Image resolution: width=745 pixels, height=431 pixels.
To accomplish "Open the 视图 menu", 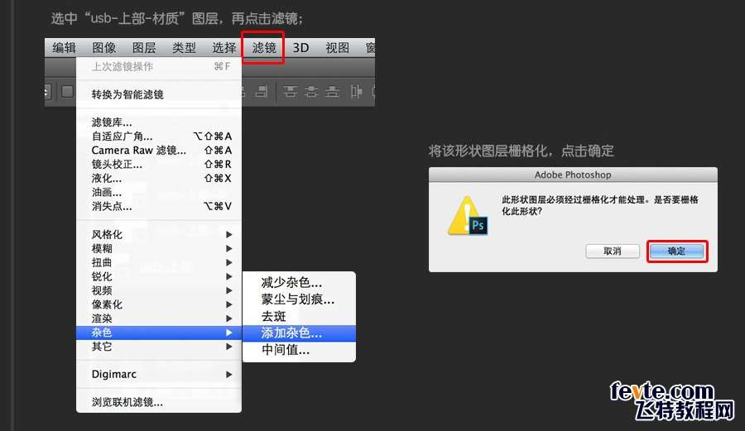I will pyautogui.click(x=337, y=47).
